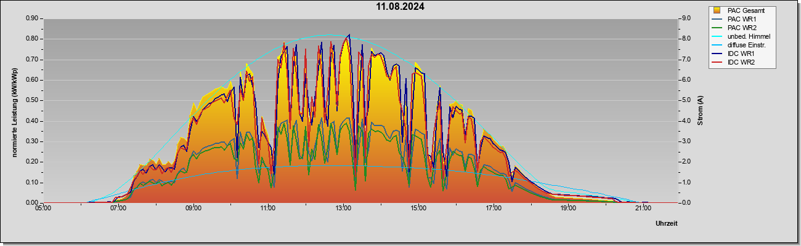
Task: Click the 17:00 time axis label
Action: 493,208
